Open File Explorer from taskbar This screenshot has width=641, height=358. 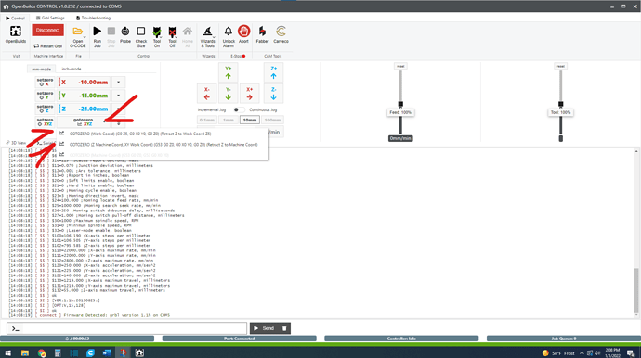[x=25, y=352]
